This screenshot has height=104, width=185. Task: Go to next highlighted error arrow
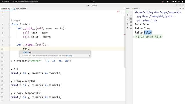tap(124, 12)
